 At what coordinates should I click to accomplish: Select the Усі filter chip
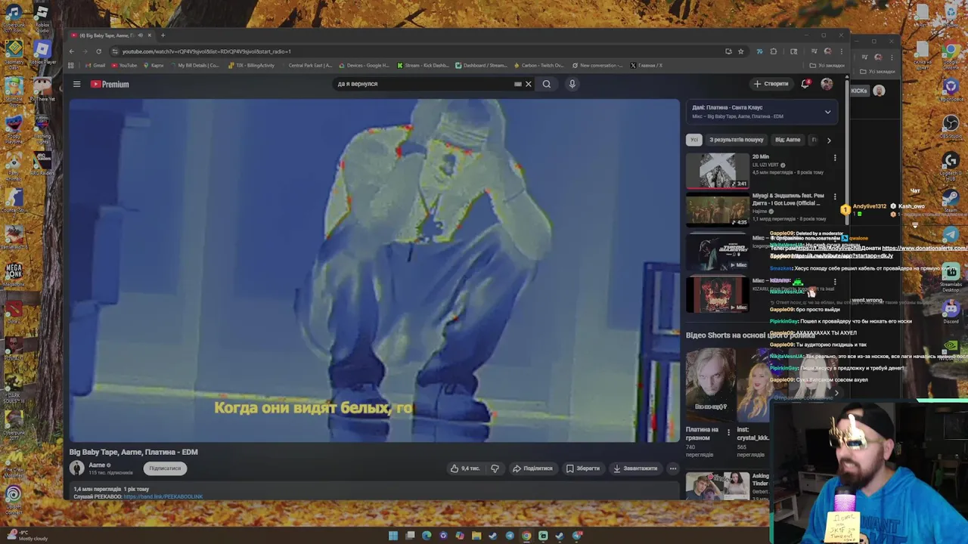click(693, 140)
